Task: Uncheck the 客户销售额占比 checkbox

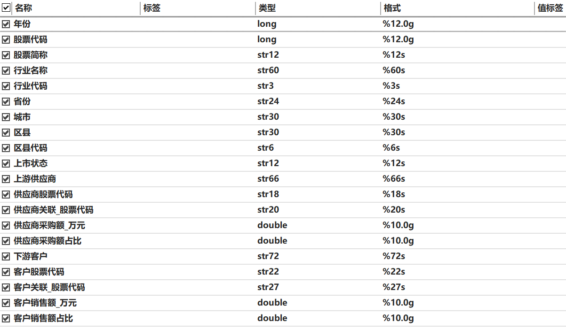Action: point(6,319)
